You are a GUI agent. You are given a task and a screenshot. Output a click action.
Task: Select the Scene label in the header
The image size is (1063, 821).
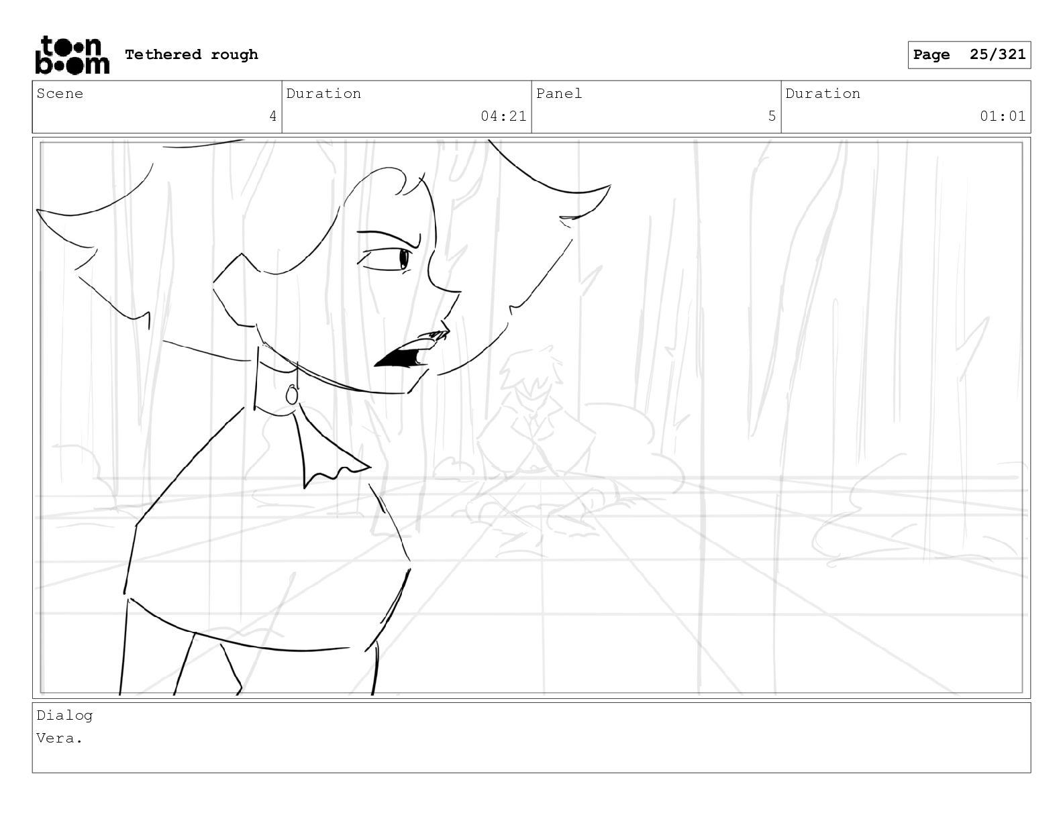[x=60, y=94]
